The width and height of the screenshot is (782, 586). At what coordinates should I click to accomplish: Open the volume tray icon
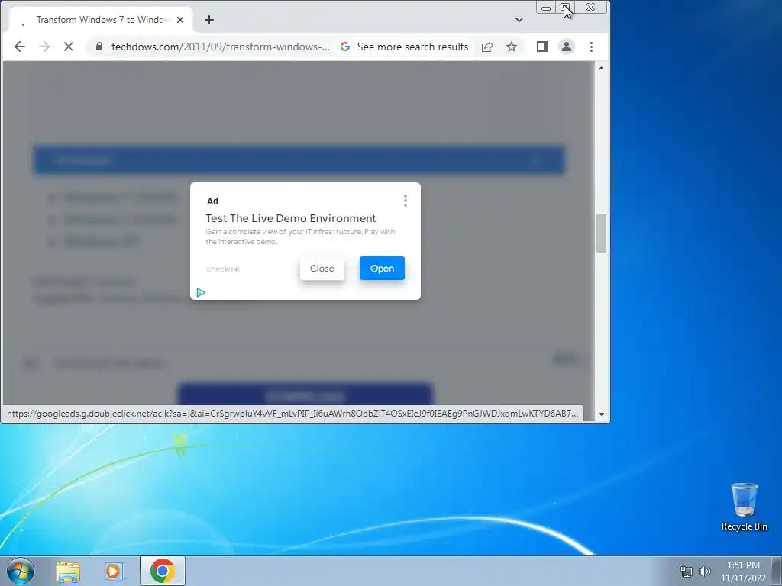click(705, 572)
